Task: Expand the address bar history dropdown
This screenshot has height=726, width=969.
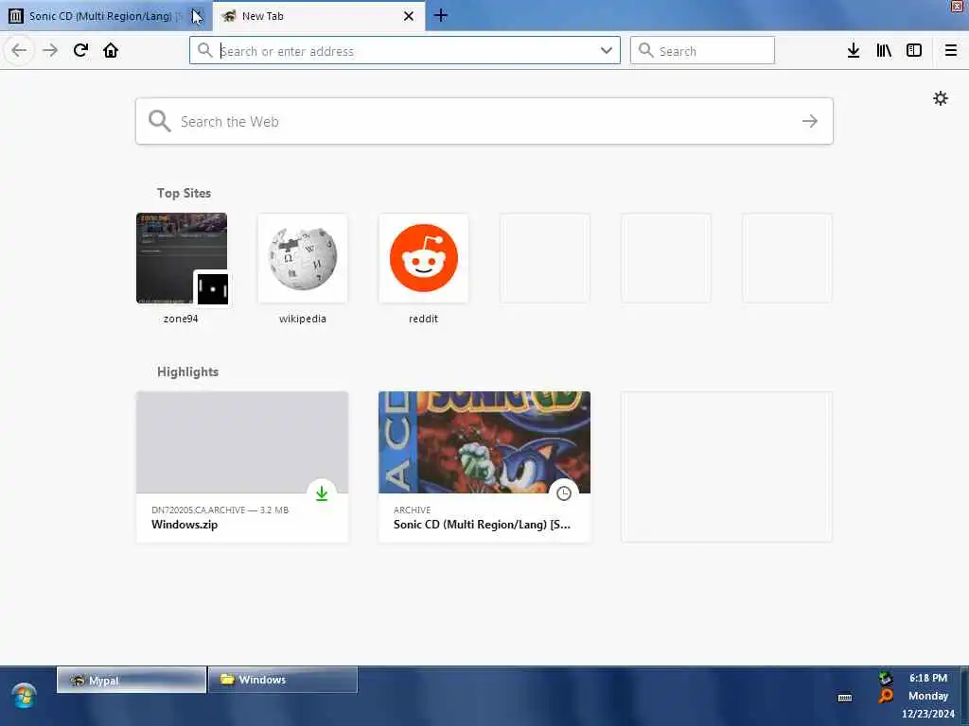Action: pyautogui.click(x=607, y=51)
